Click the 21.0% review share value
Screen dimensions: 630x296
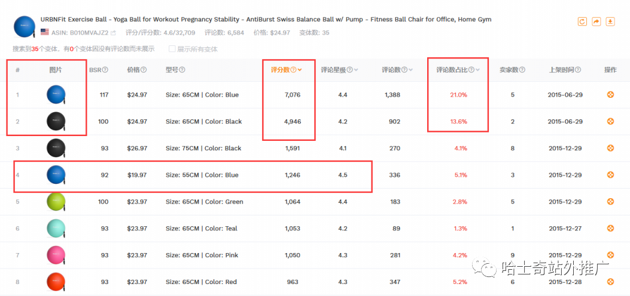pos(458,95)
